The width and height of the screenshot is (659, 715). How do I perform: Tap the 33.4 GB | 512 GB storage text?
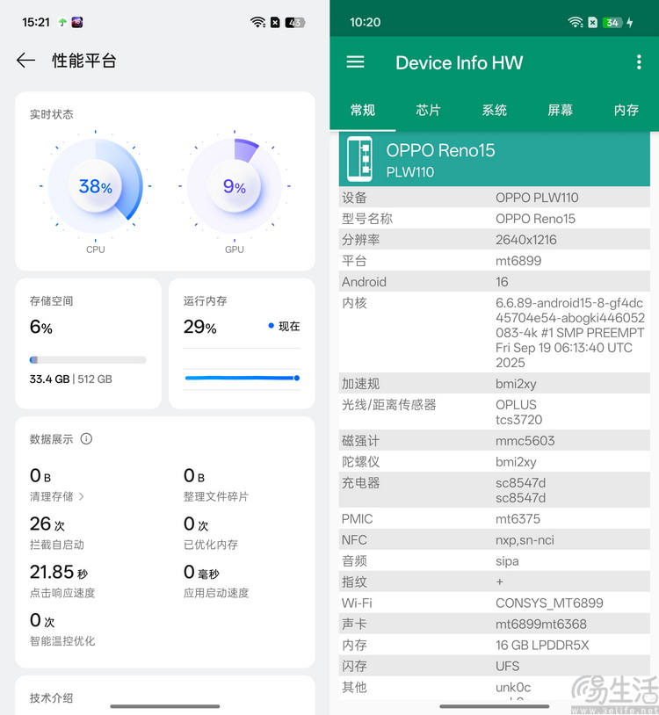point(70,379)
